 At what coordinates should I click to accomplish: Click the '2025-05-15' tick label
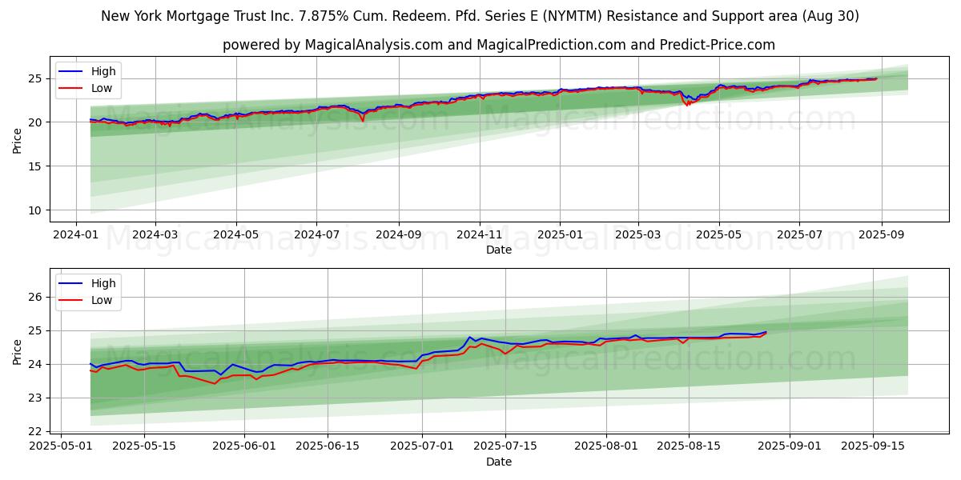click(144, 446)
